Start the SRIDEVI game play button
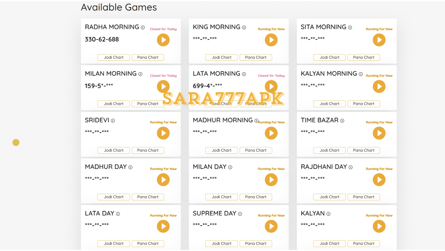The width and height of the screenshot is (445, 251). (x=163, y=133)
